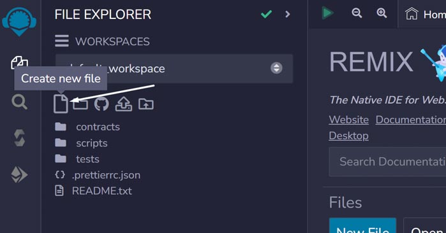The width and height of the screenshot is (446, 233).
Task: Open the Deploy and run Ethereum icon
Action: click(x=19, y=174)
